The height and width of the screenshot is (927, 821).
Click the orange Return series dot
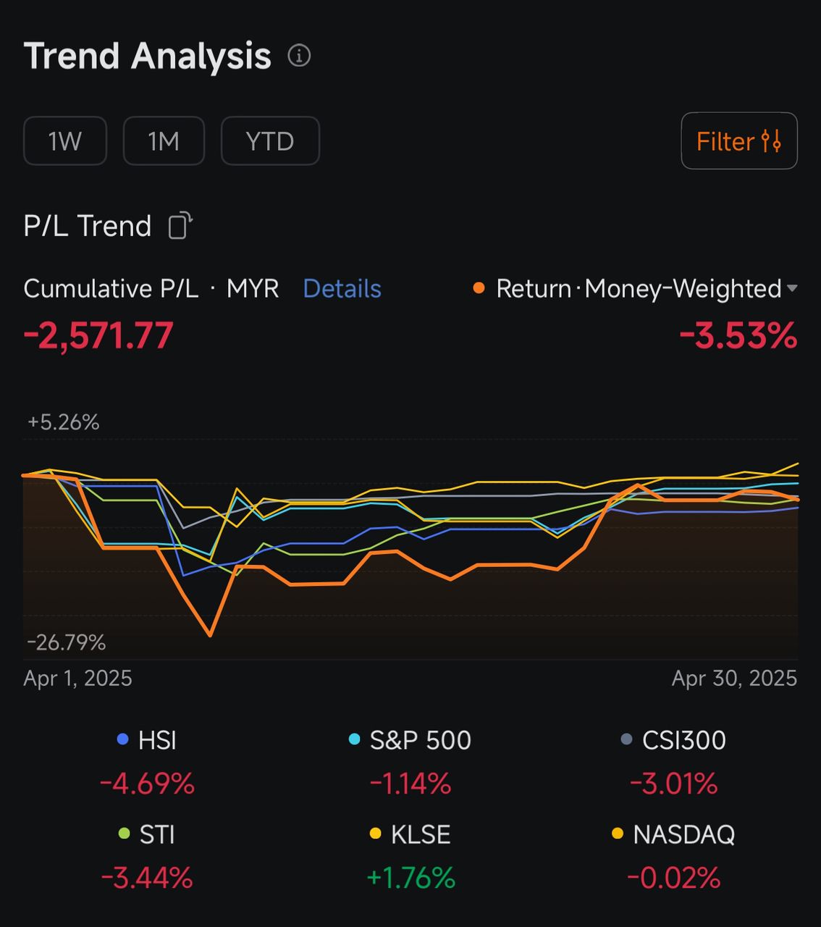479,288
